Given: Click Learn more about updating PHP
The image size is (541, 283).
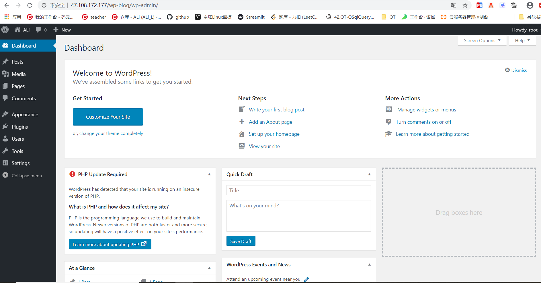Looking at the screenshot, I should 110,244.
